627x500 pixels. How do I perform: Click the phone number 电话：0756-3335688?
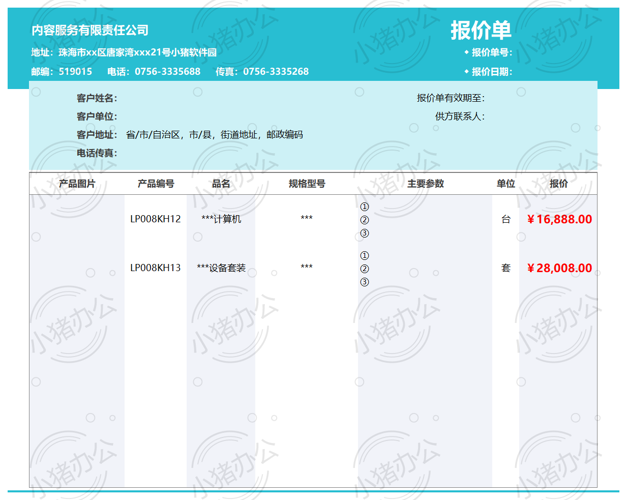coord(154,72)
